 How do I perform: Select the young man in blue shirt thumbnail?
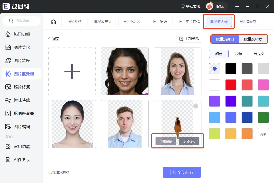click(125, 124)
